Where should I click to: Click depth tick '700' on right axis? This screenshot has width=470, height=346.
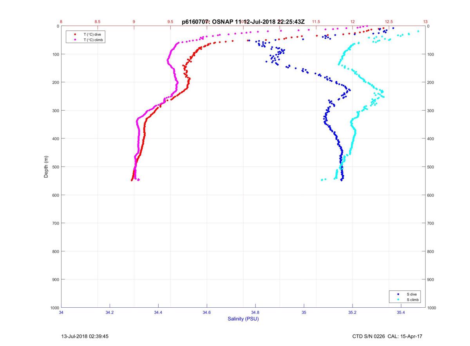coord(431,223)
